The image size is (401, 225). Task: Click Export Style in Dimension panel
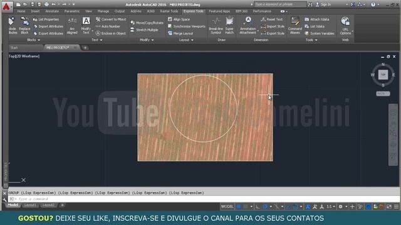point(273,33)
